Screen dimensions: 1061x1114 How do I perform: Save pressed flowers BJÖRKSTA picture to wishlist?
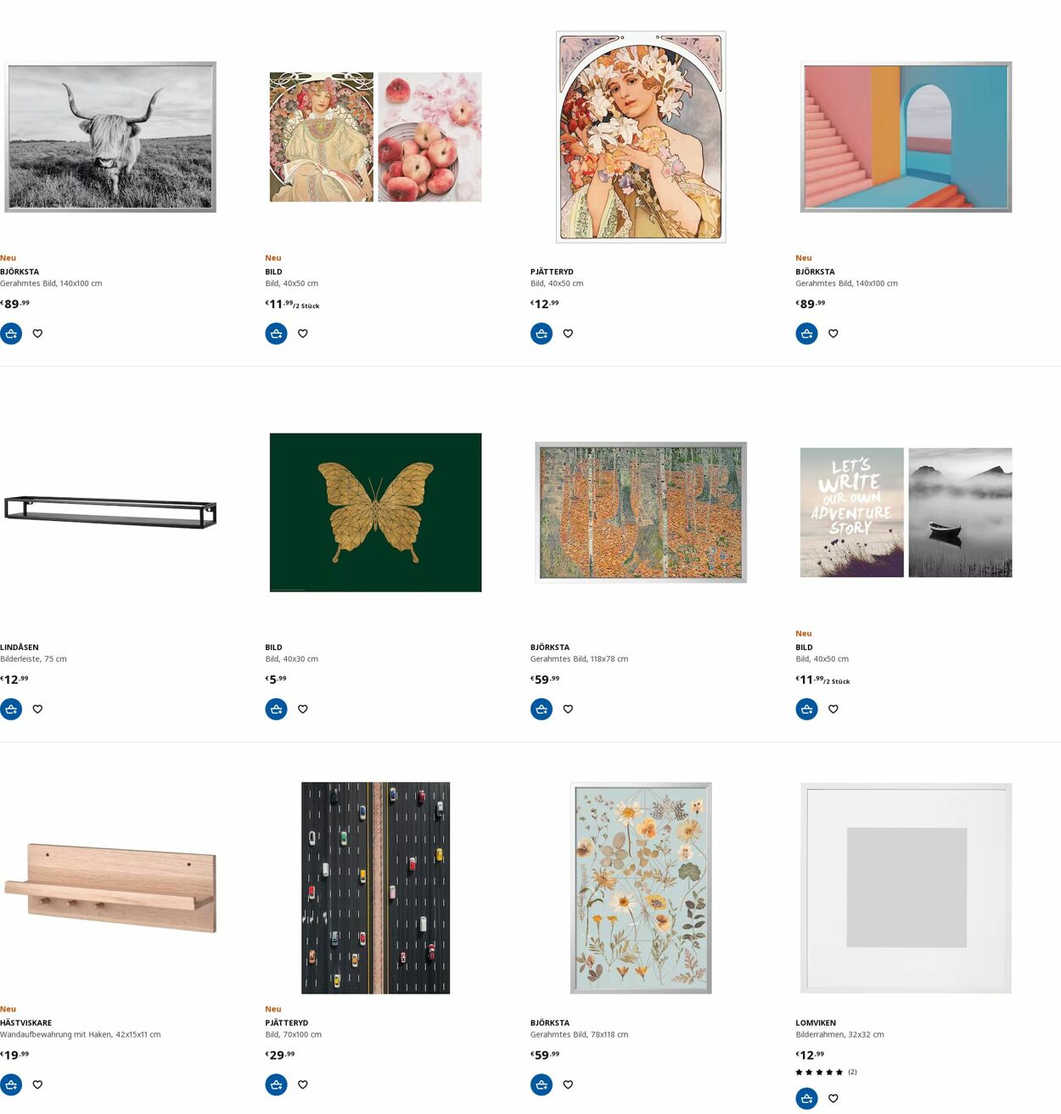[x=568, y=1084]
